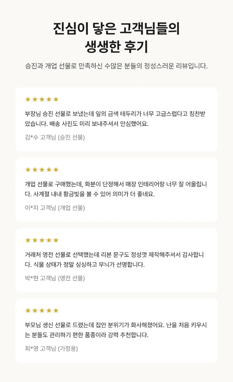Click reviewer name 박*현 고객님 (영전 선물)
Image resolution: width=233 pixels, height=382 pixels.
[55, 278]
